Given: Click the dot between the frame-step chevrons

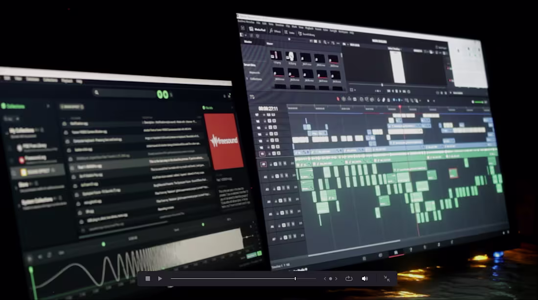Looking at the screenshot, I should coord(331,279).
